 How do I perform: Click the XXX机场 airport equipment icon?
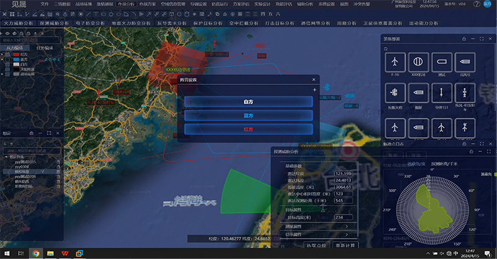click(418, 63)
